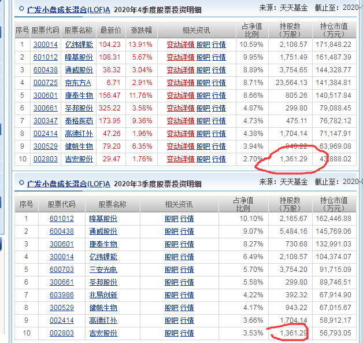Open stock code 002803 in the Q3 table
Viewport: 363px width, 343px height.
[62, 333]
